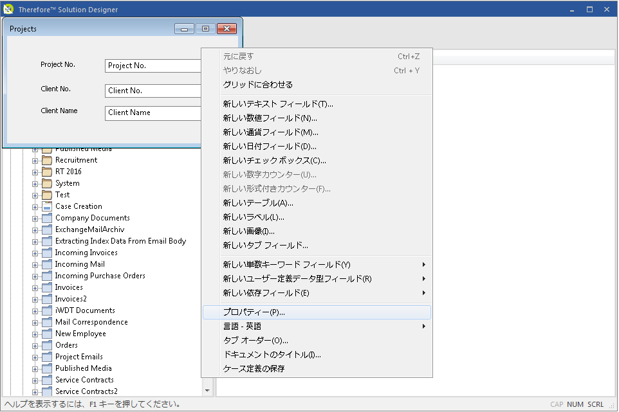
Task: Click the Test folder icon
Action: click(47, 195)
